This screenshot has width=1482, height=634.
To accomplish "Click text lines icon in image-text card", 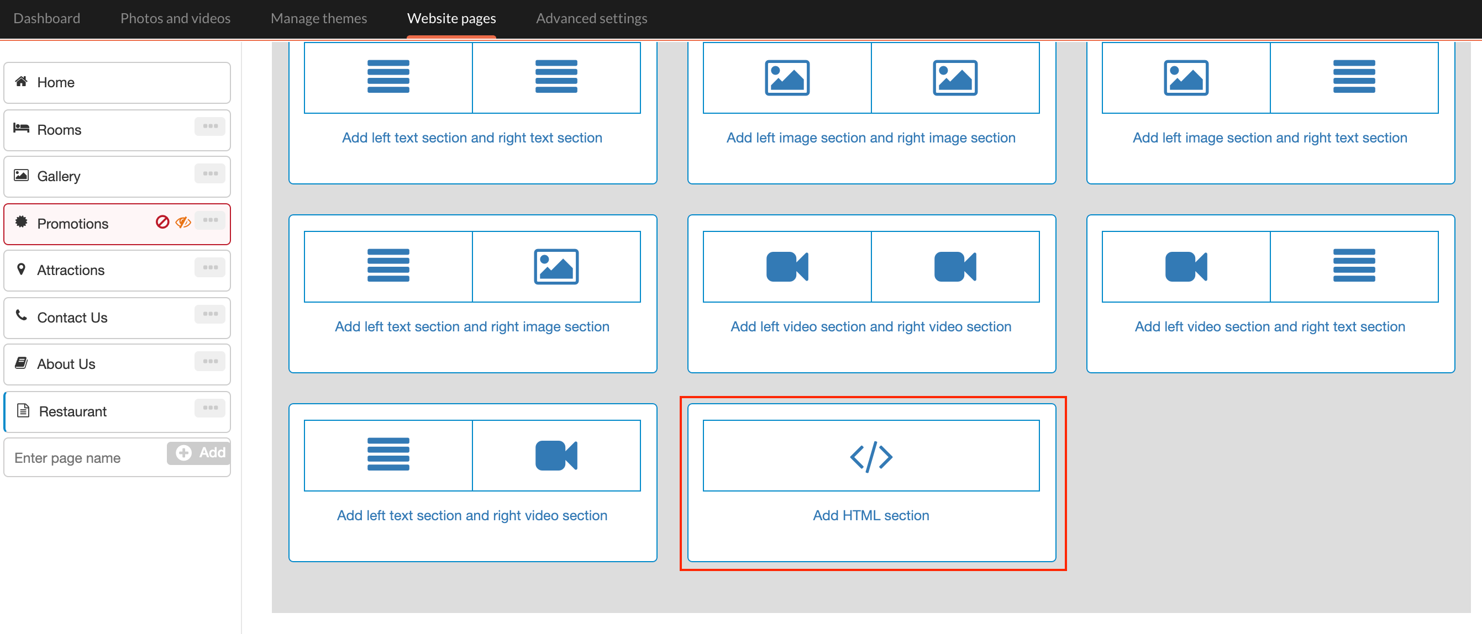I will [1354, 76].
